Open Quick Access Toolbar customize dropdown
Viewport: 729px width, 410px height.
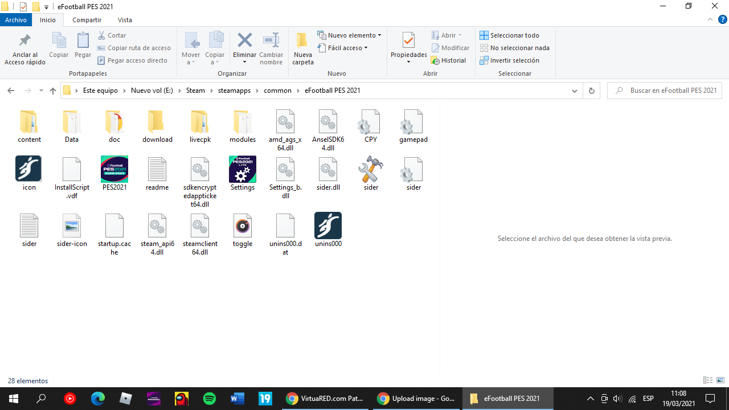coord(47,7)
